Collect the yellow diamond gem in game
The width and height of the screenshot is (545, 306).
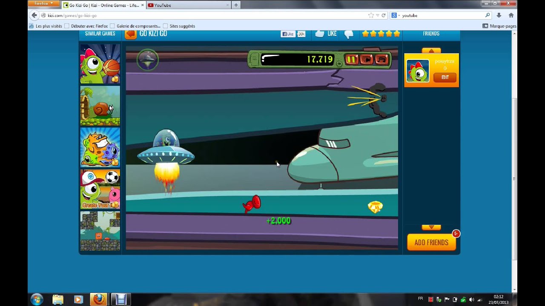(x=375, y=207)
